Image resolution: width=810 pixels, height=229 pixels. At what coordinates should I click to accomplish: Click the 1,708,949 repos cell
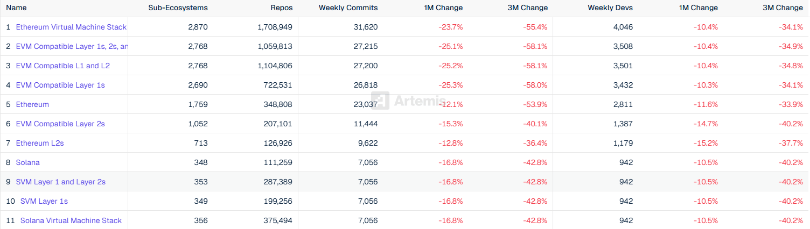tap(275, 27)
